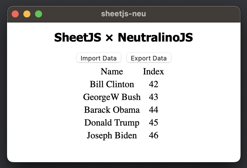Click index cell 44
The height and width of the screenshot is (168, 247).
coord(153,110)
